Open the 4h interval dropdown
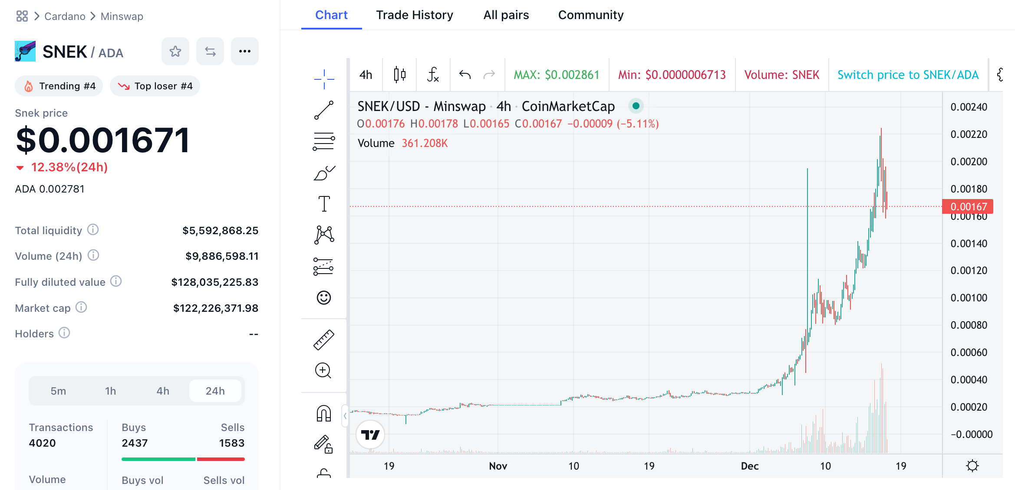 coord(366,75)
